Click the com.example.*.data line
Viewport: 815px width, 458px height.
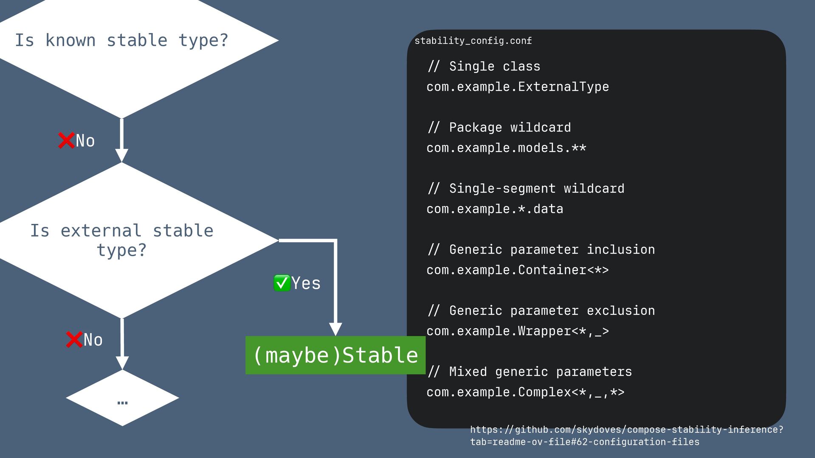(x=495, y=209)
